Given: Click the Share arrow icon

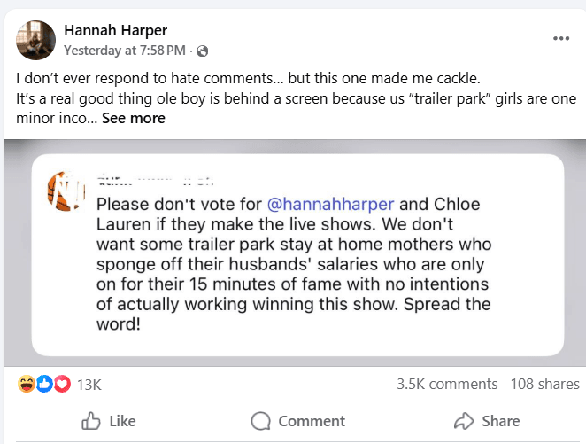Looking at the screenshot, I should [464, 421].
